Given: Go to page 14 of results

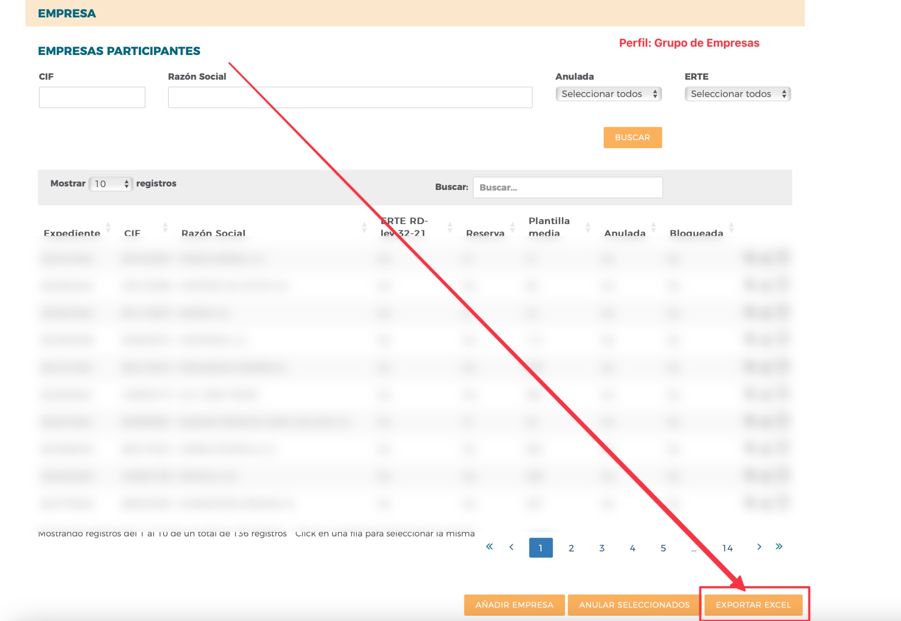Looking at the screenshot, I should coord(727,548).
